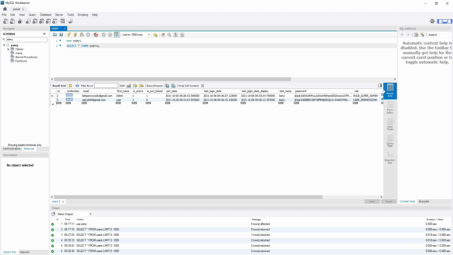Click Create new view icon

coord(42,21)
